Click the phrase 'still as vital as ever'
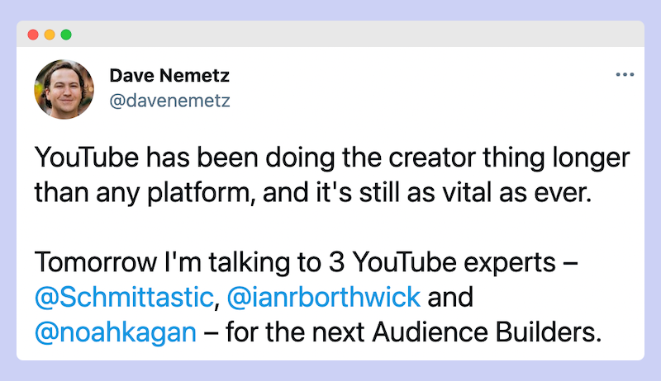Screen dimensions: 661x381 [475, 193]
